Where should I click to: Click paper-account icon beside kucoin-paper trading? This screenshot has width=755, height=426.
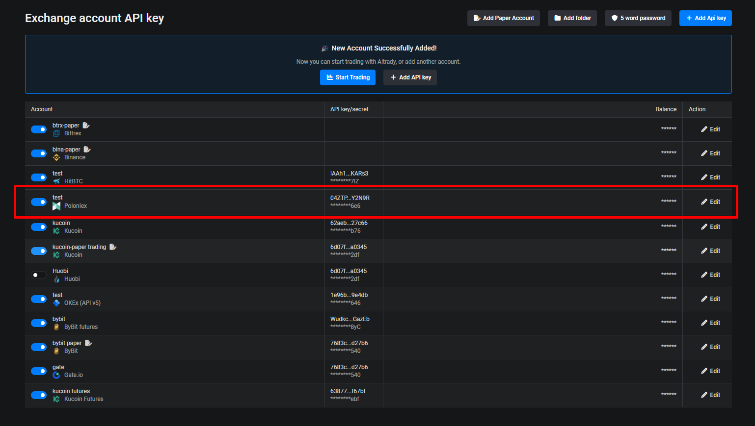pos(113,247)
